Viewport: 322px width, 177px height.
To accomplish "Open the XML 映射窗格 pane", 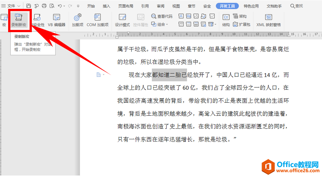I will (x=268, y=20).
